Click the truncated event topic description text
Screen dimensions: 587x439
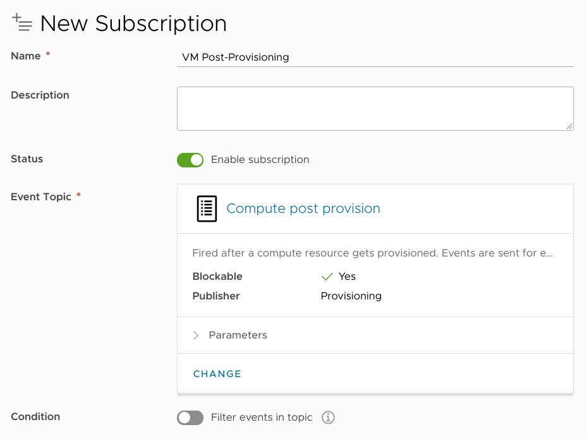[x=373, y=253]
